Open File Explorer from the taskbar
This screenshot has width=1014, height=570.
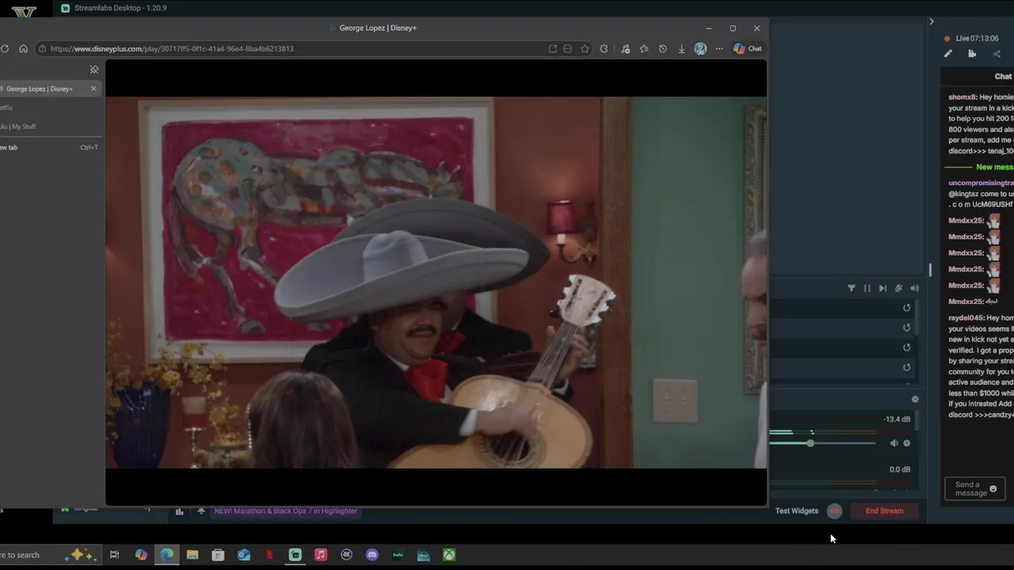(193, 555)
